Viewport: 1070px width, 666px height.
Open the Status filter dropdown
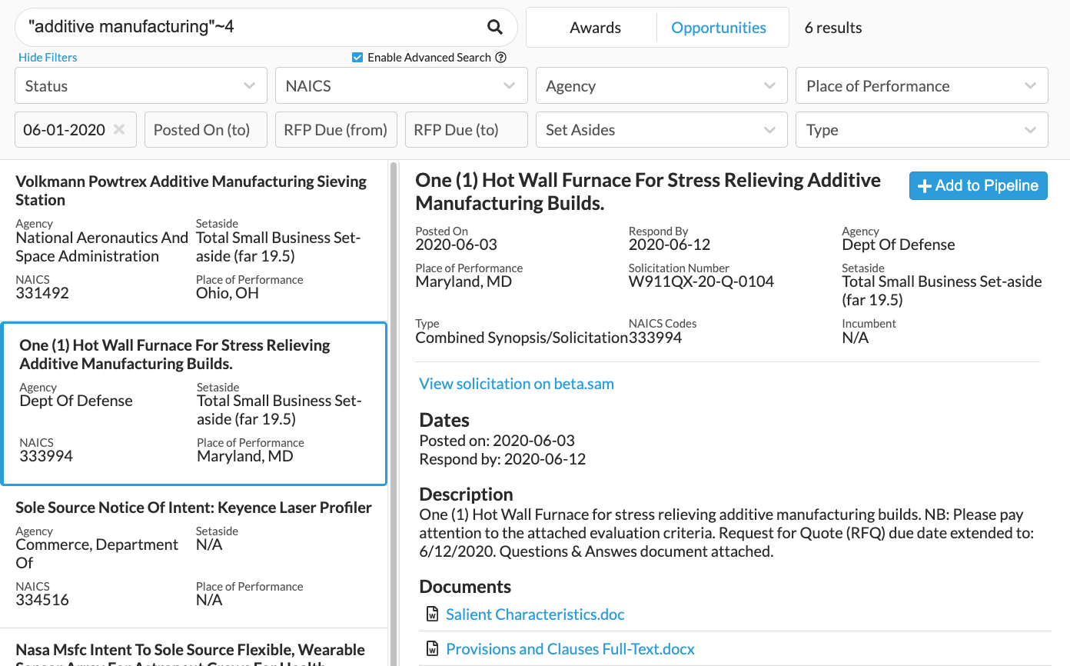point(141,85)
